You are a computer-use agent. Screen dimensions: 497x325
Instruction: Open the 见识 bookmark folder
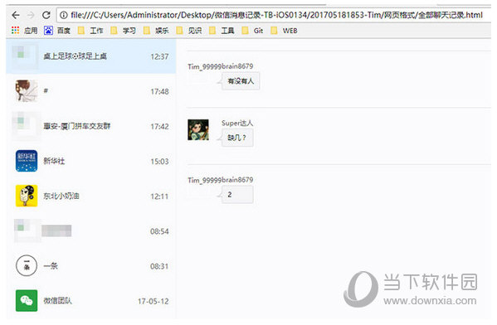pyautogui.click(x=189, y=31)
